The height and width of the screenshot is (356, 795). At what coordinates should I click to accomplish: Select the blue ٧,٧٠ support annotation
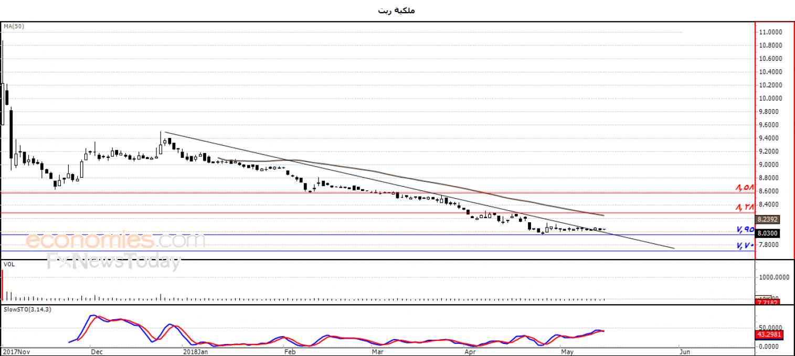(x=745, y=245)
